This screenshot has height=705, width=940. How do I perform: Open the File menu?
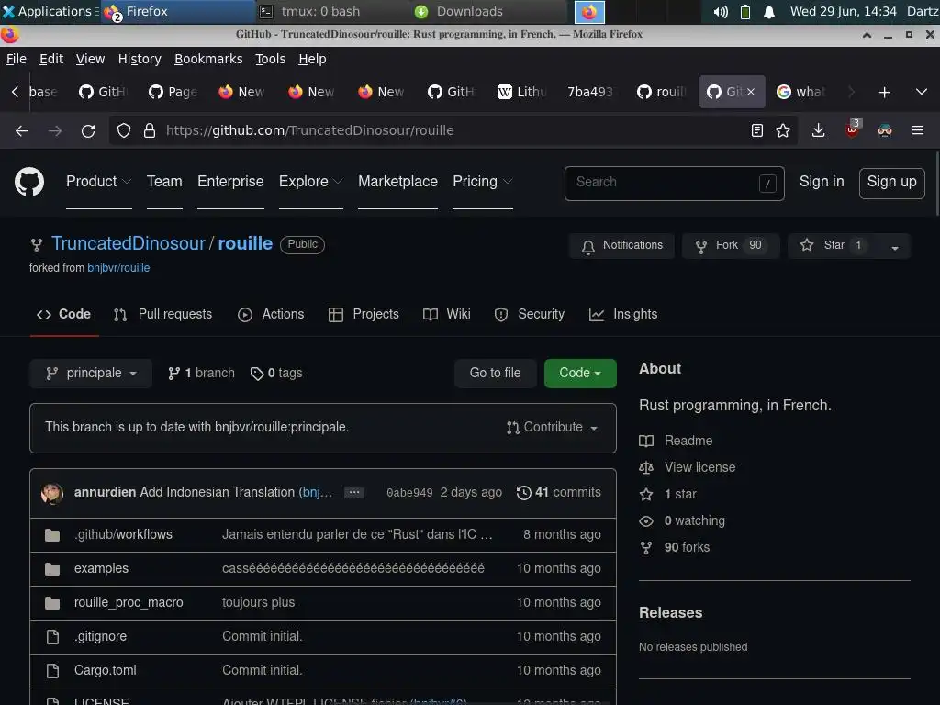[17, 59]
